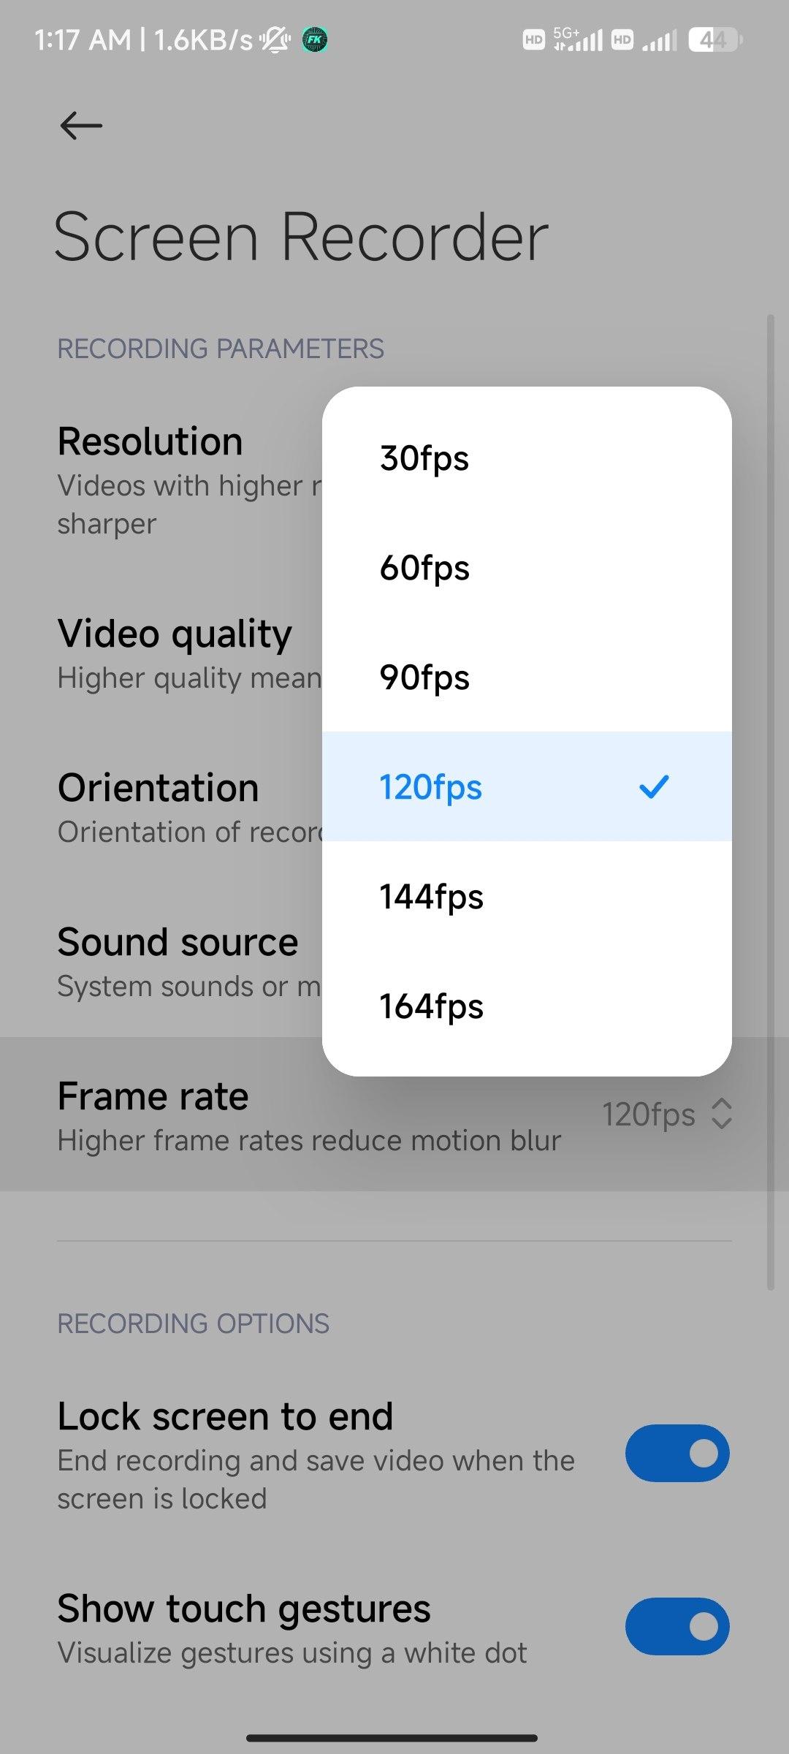Tap the first HD status icon
Screen dimensions: 789x1754
point(534,39)
